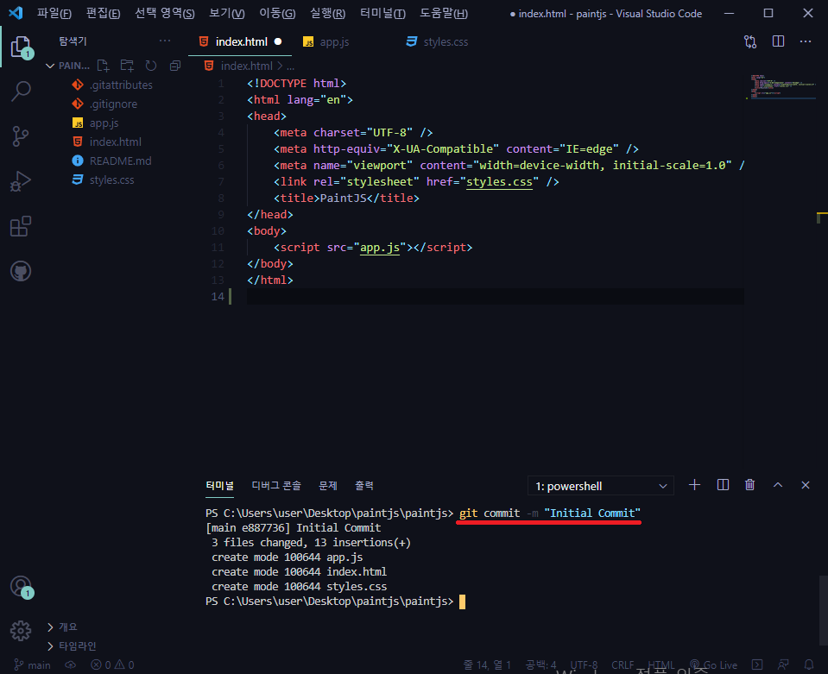
Task: Open editor more actions ellipsis
Action: pyautogui.click(x=806, y=41)
